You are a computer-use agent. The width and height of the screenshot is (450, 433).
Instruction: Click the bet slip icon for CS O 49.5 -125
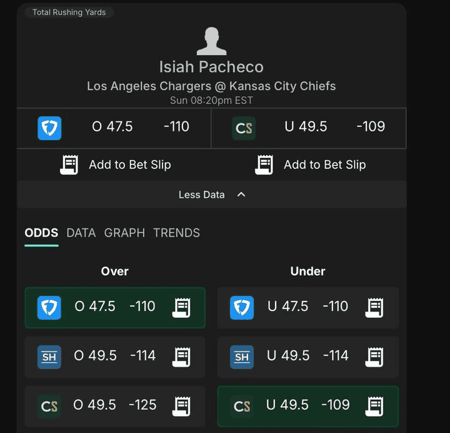coord(181,405)
